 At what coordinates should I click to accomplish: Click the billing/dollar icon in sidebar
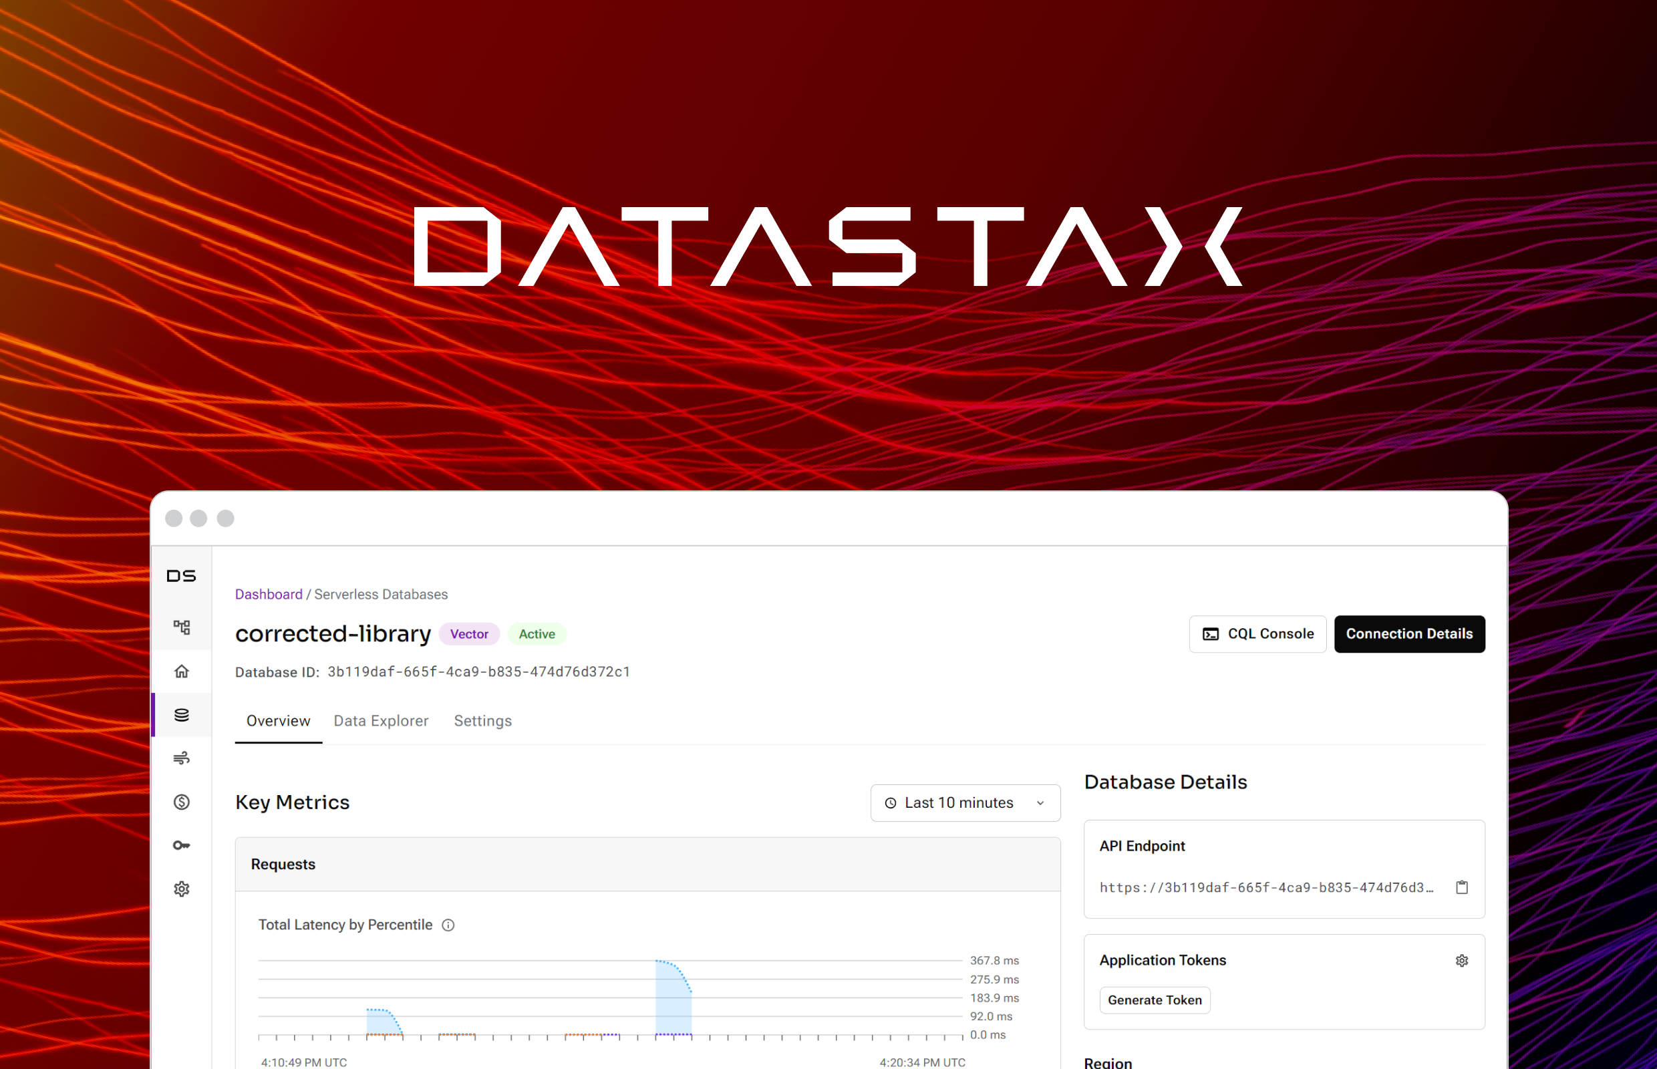point(182,801)
